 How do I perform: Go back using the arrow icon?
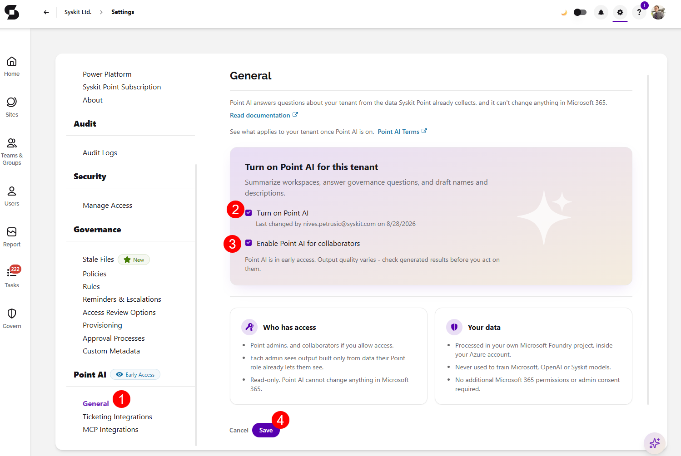pyautogui.click(x=46, y=12)
